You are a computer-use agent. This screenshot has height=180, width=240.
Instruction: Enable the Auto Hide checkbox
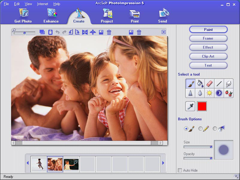pos(180,170)
